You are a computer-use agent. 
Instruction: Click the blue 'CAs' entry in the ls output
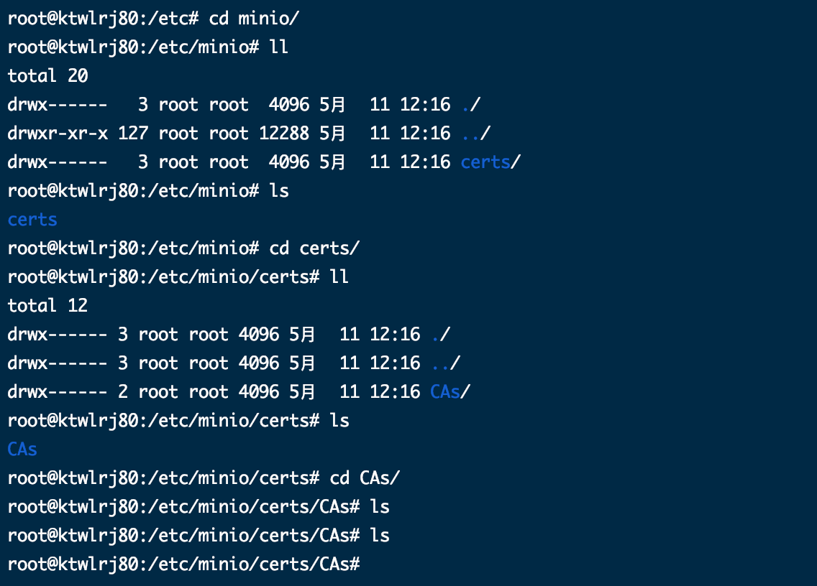[x=22, y=449]
